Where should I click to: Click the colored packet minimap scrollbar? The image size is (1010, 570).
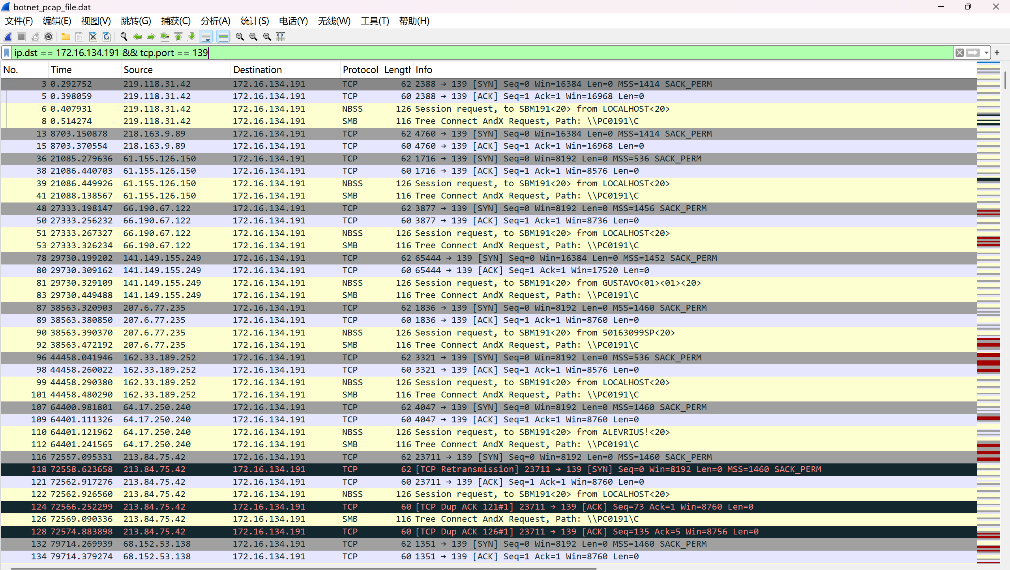(x=988, y=316)
